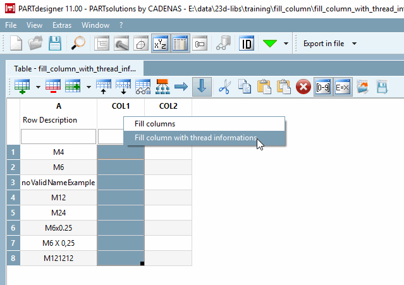Toggle the E=X expression display button
The width and height of the screenshot is (404, 285).
(343, 87)
